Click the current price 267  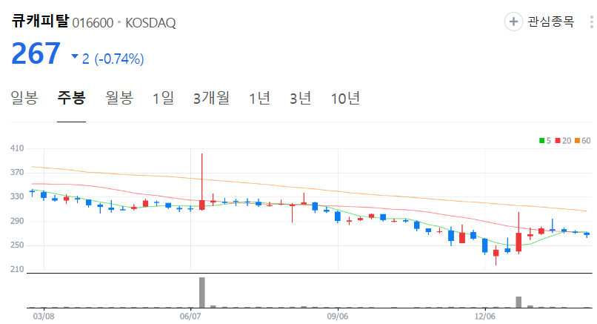pos(36,53)
